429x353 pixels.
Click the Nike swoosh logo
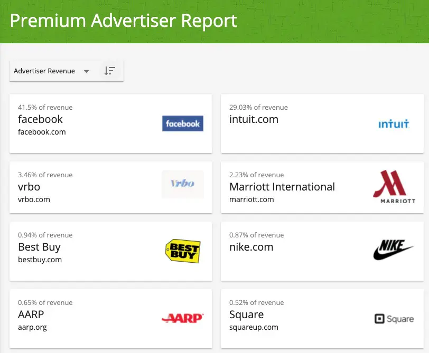[394, 250]
